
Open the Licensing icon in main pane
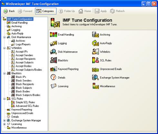click(54, 86)
